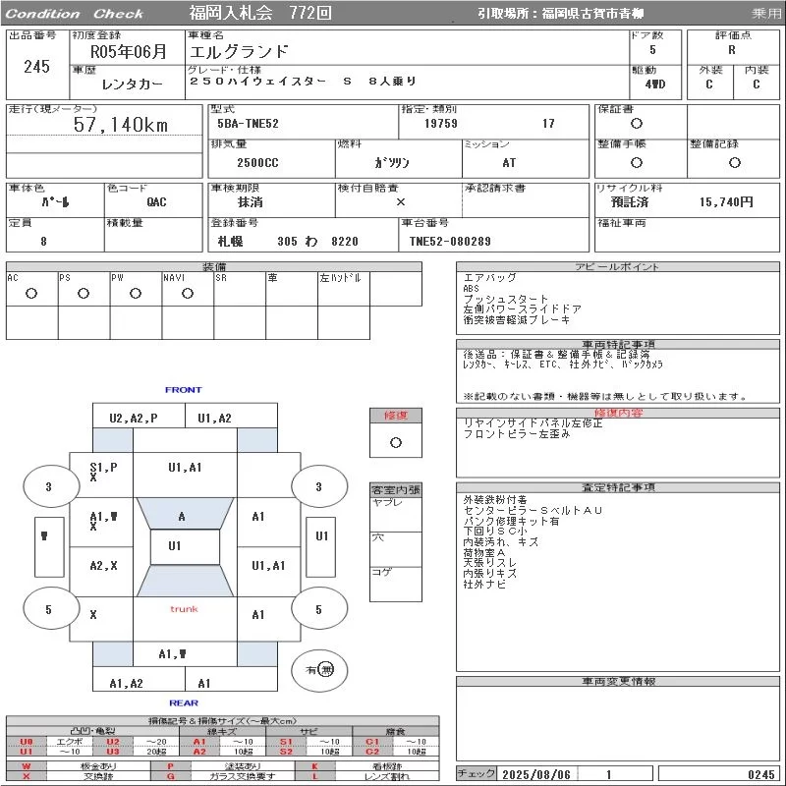The width and height of the screenshot is (786, 786).
Task: Click the repair note フロントピラー左歪み
Action: point(517,433)
